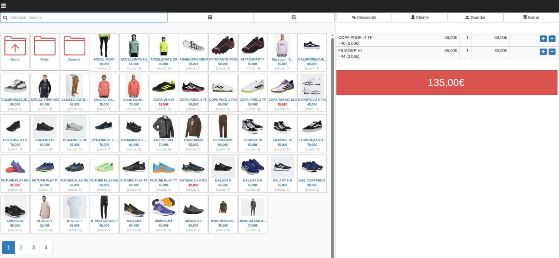Click the red 135,00€ total bar
559x258 pixels.
click(x=446, y=83)
